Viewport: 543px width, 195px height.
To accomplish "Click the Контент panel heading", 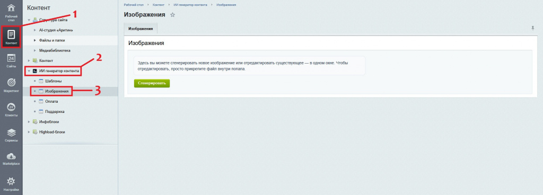I will click(39, 7).
